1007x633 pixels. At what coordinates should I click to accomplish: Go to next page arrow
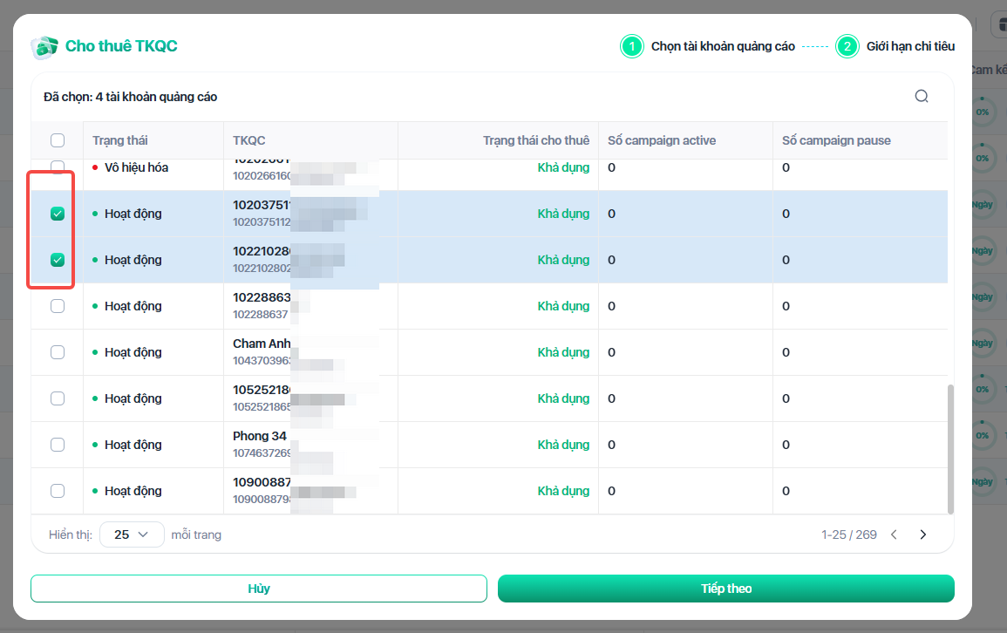[x=923, y=534]
